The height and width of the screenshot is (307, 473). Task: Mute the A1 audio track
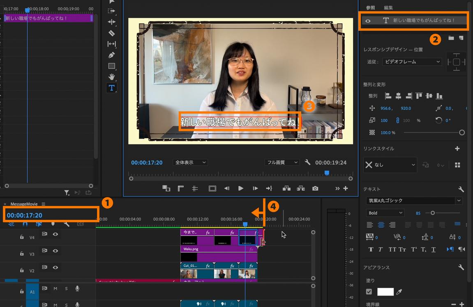[x=55, y=289]
